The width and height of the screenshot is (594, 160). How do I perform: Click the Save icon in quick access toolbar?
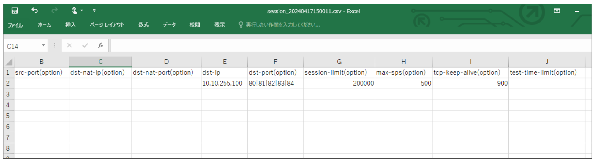pyautogui.click(x=14, y=11)
